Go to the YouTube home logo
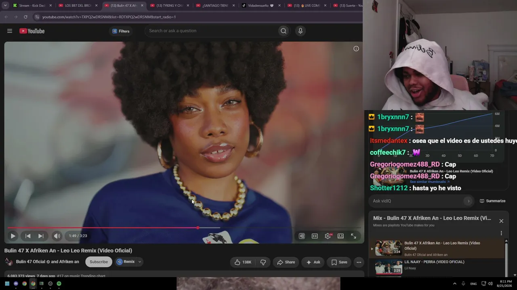The width and height of the screenshot is (517, 290). [x=32, y=31]
